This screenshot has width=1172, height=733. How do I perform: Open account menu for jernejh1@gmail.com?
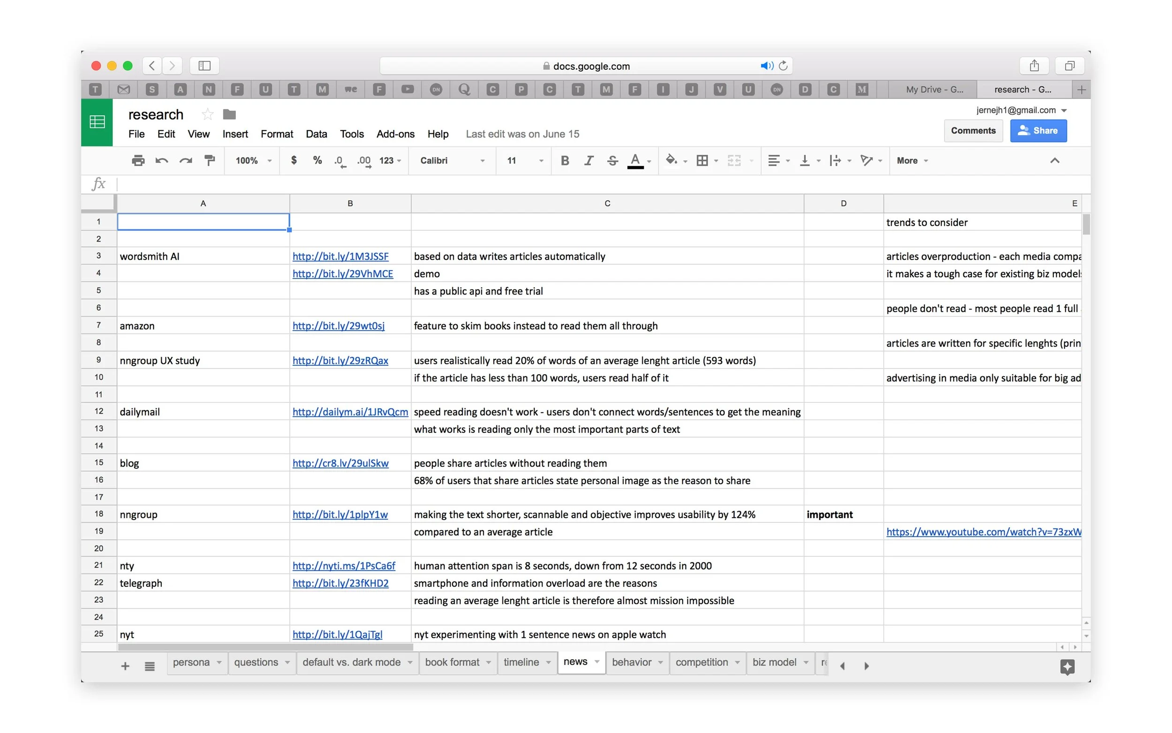coord(1022,110)
